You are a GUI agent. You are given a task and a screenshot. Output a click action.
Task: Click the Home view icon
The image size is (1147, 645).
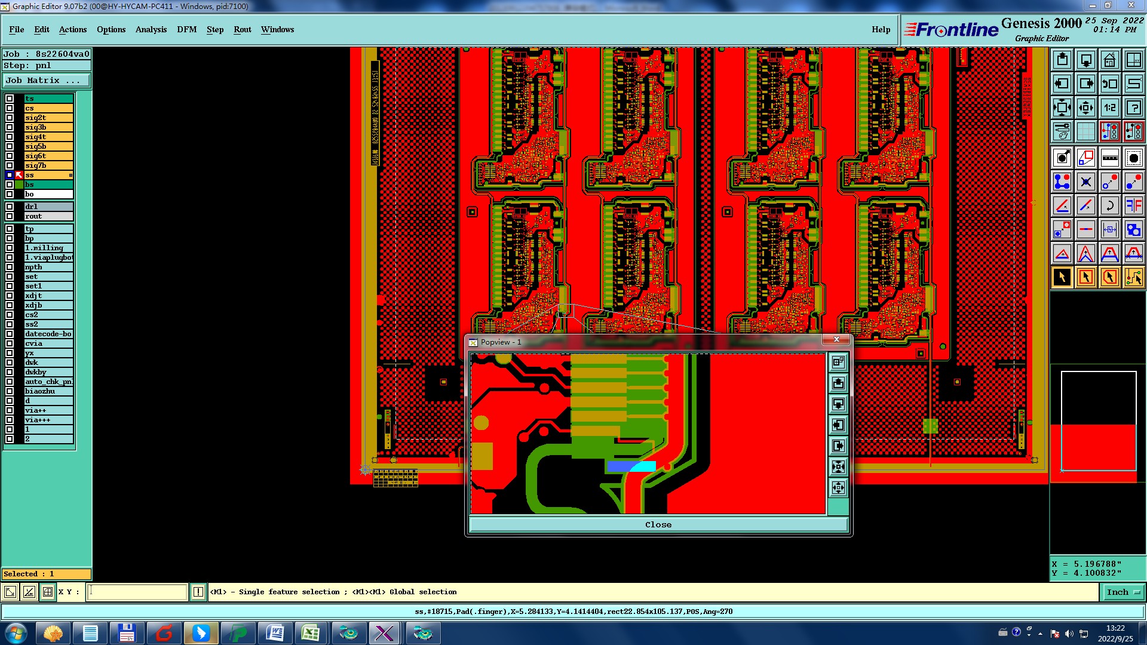1109,60
